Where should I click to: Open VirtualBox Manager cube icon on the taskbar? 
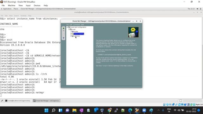(102, 110)
